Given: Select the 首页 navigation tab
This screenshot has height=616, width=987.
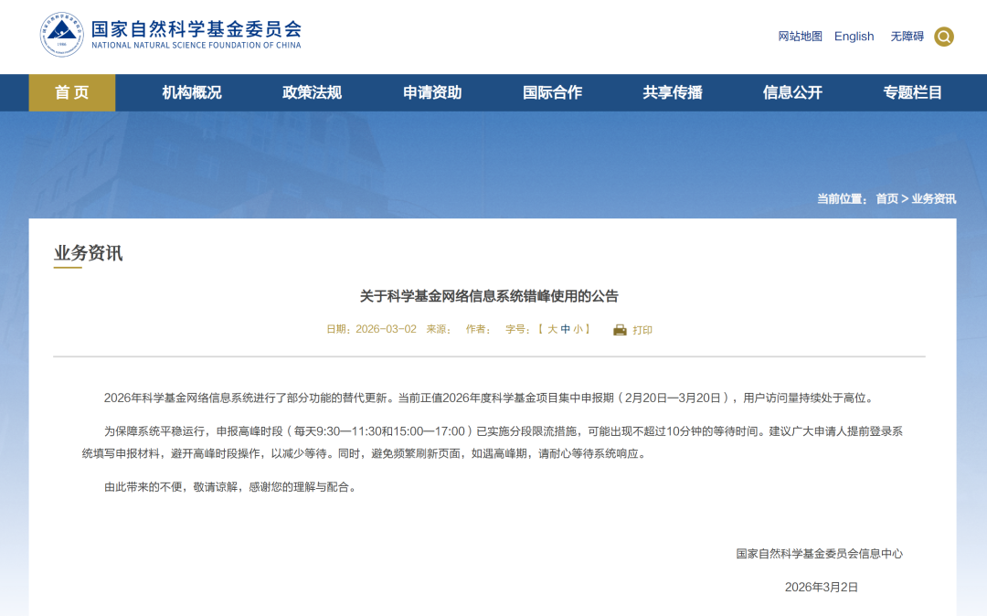Looking at the screenshot, I should coord(71,92).
